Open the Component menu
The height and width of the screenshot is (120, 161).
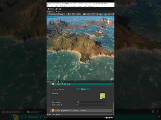(x=72, y=6)
